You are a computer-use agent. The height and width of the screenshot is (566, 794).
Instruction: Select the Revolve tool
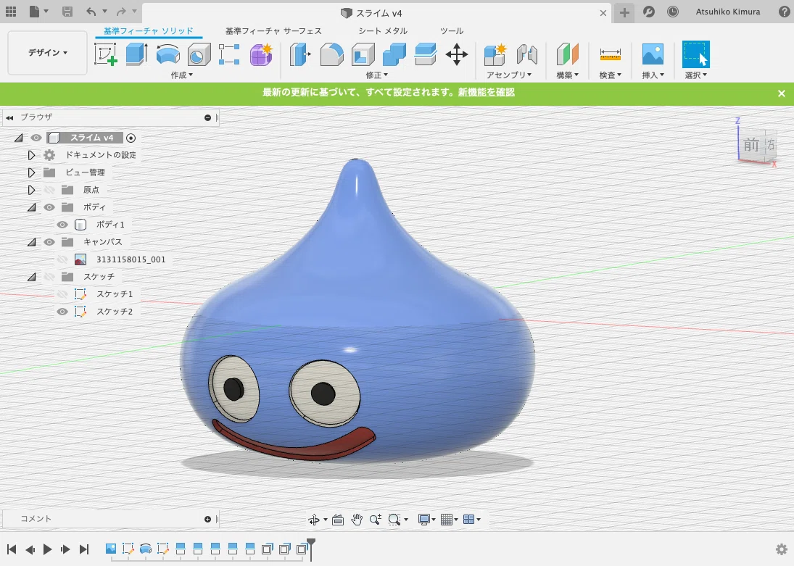pos(168,54)
